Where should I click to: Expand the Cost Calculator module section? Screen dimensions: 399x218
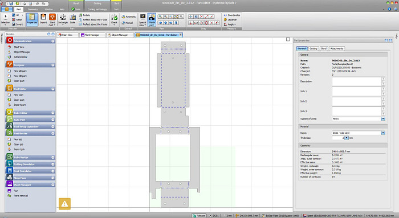tap(53, 171)
